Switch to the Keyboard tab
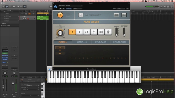Screen dimensions: 175x98 pyautogui.click(x=101, y=42)
